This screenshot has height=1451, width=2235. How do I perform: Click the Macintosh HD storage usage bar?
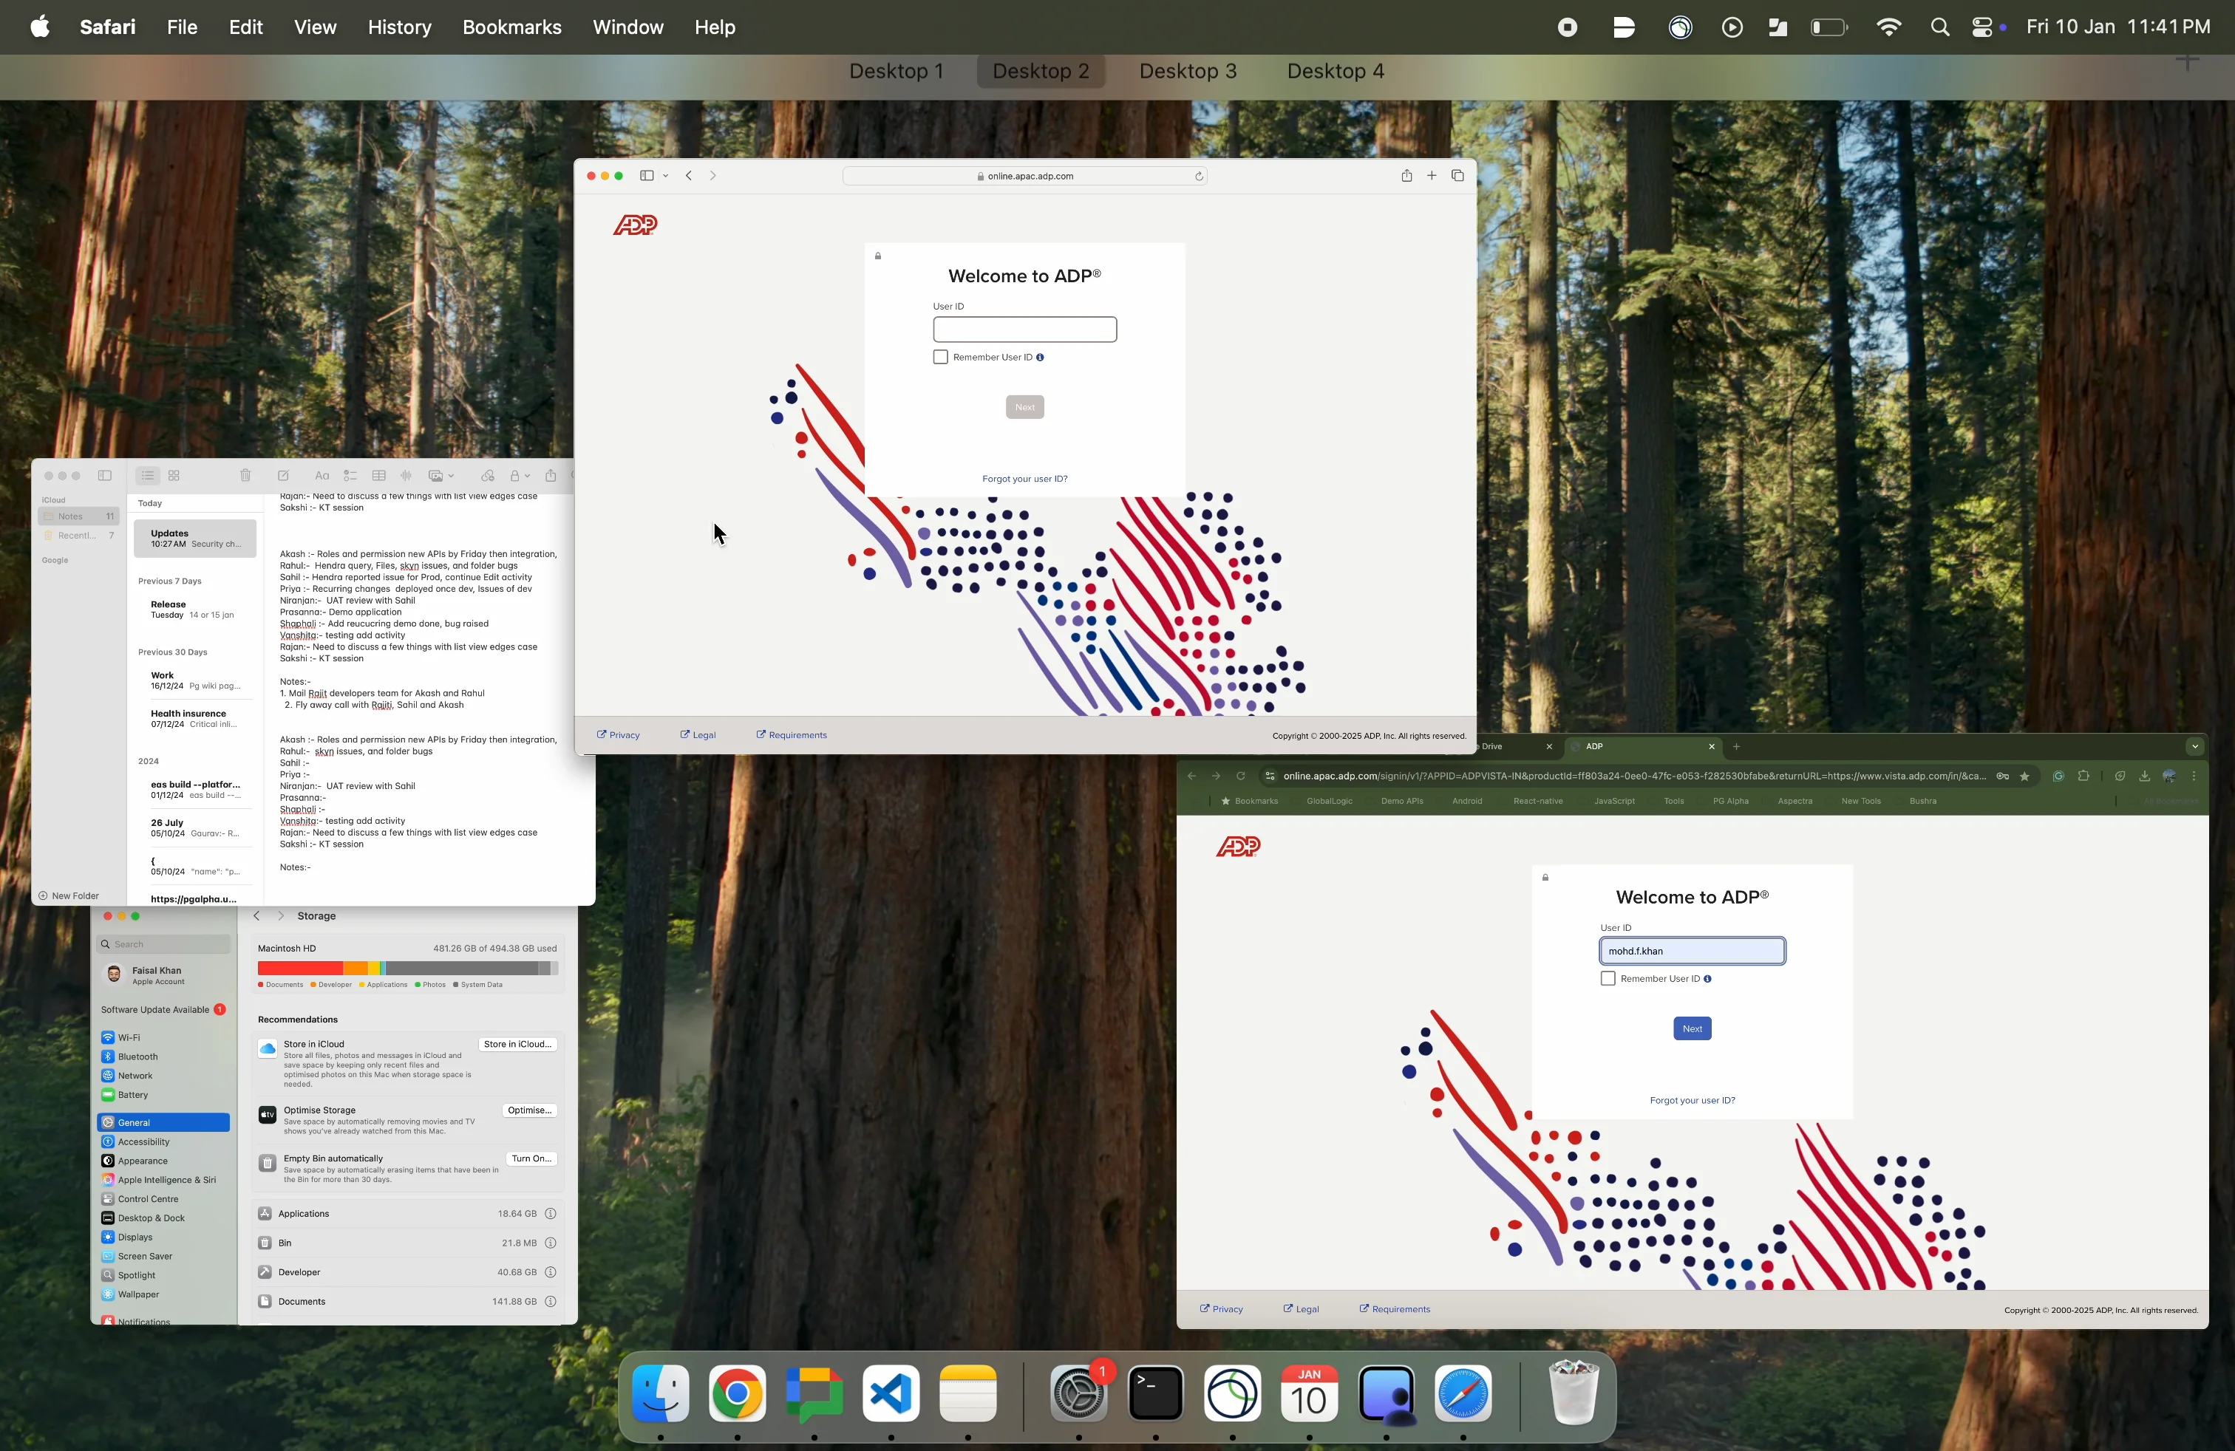pos(407,968)
